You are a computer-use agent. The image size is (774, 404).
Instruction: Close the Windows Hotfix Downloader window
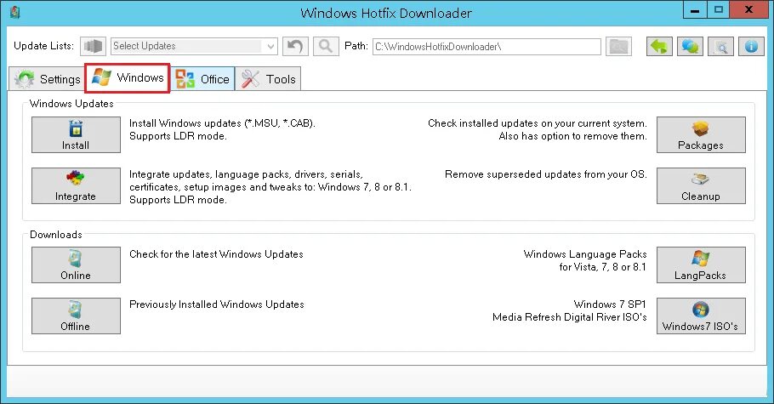click(x=748, y=10)
